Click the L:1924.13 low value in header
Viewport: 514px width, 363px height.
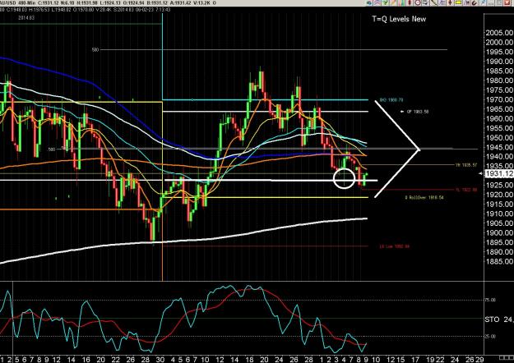pyautogui.click(x=112, y=2)
